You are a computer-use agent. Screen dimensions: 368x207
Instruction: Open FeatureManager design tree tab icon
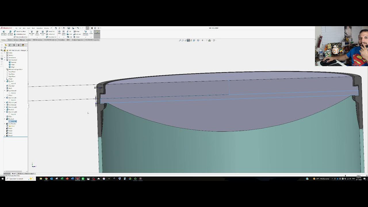coord(6,45)
